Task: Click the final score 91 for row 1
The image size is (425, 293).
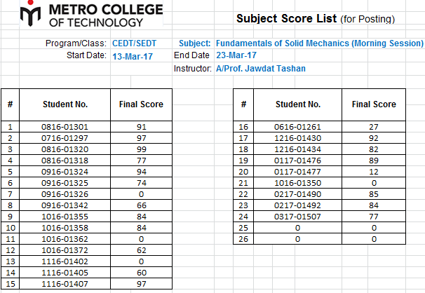Action: 142,127
